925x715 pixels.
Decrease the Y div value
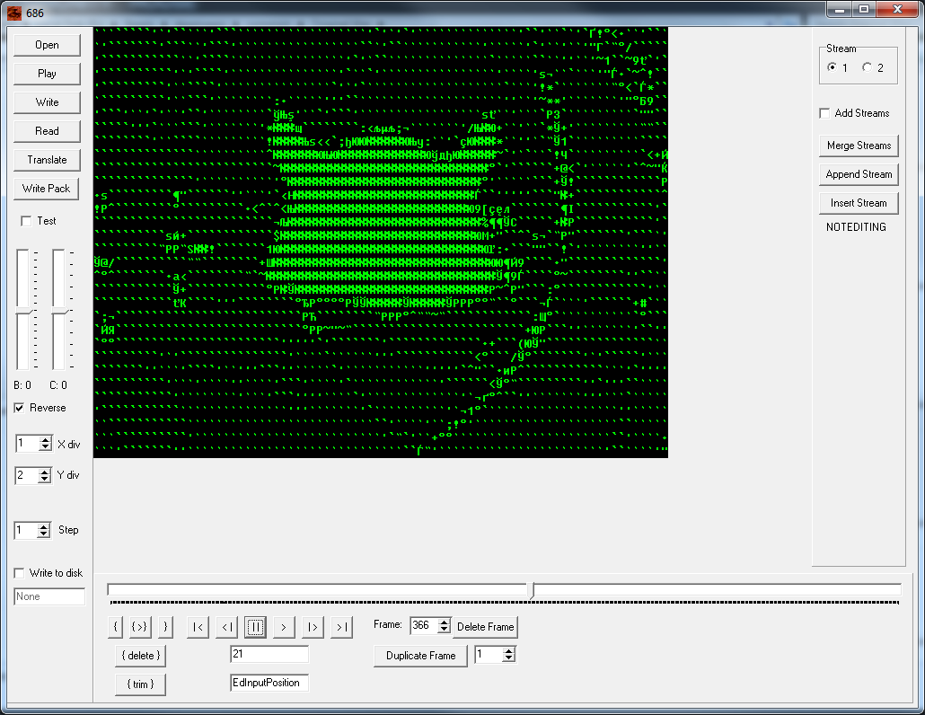[x=44, y=479]
